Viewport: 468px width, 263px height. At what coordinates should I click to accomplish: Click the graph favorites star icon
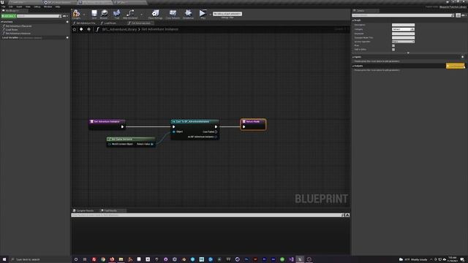pos(75,29)
